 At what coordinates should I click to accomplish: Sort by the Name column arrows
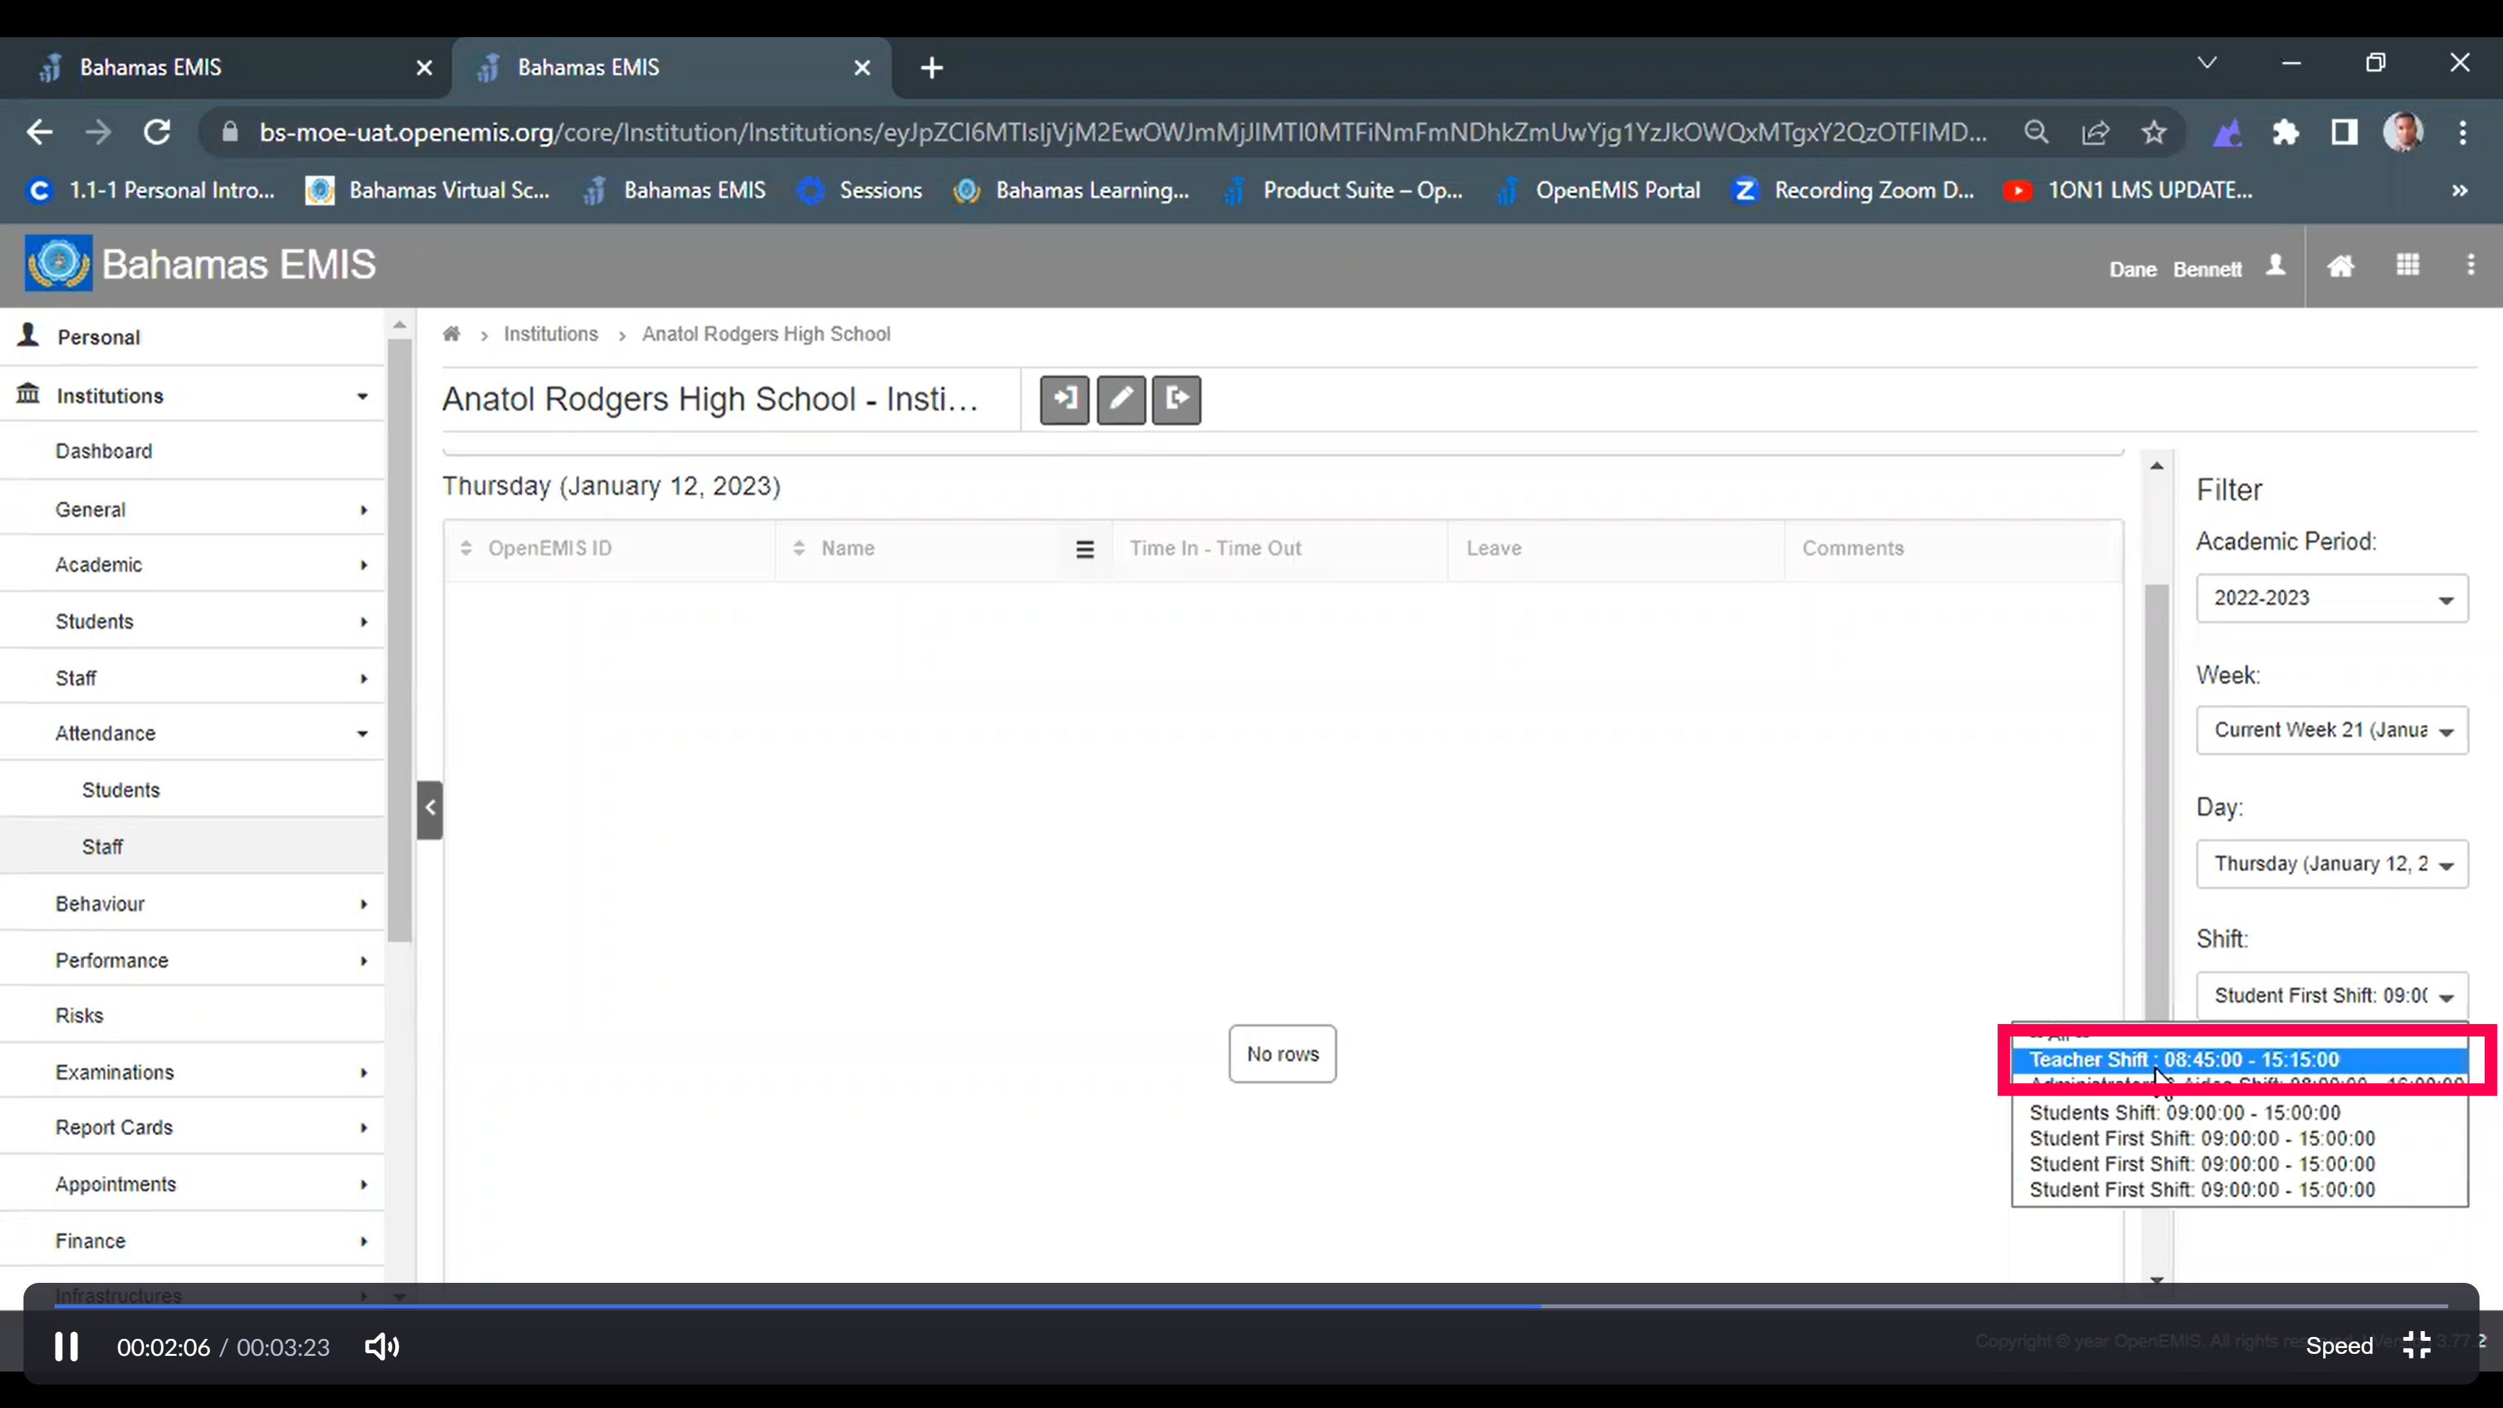(798, 549)
